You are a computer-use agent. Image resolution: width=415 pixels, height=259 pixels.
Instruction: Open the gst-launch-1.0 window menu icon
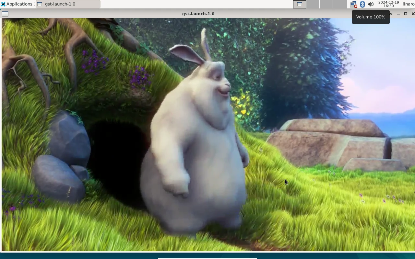tap(5, 14)
